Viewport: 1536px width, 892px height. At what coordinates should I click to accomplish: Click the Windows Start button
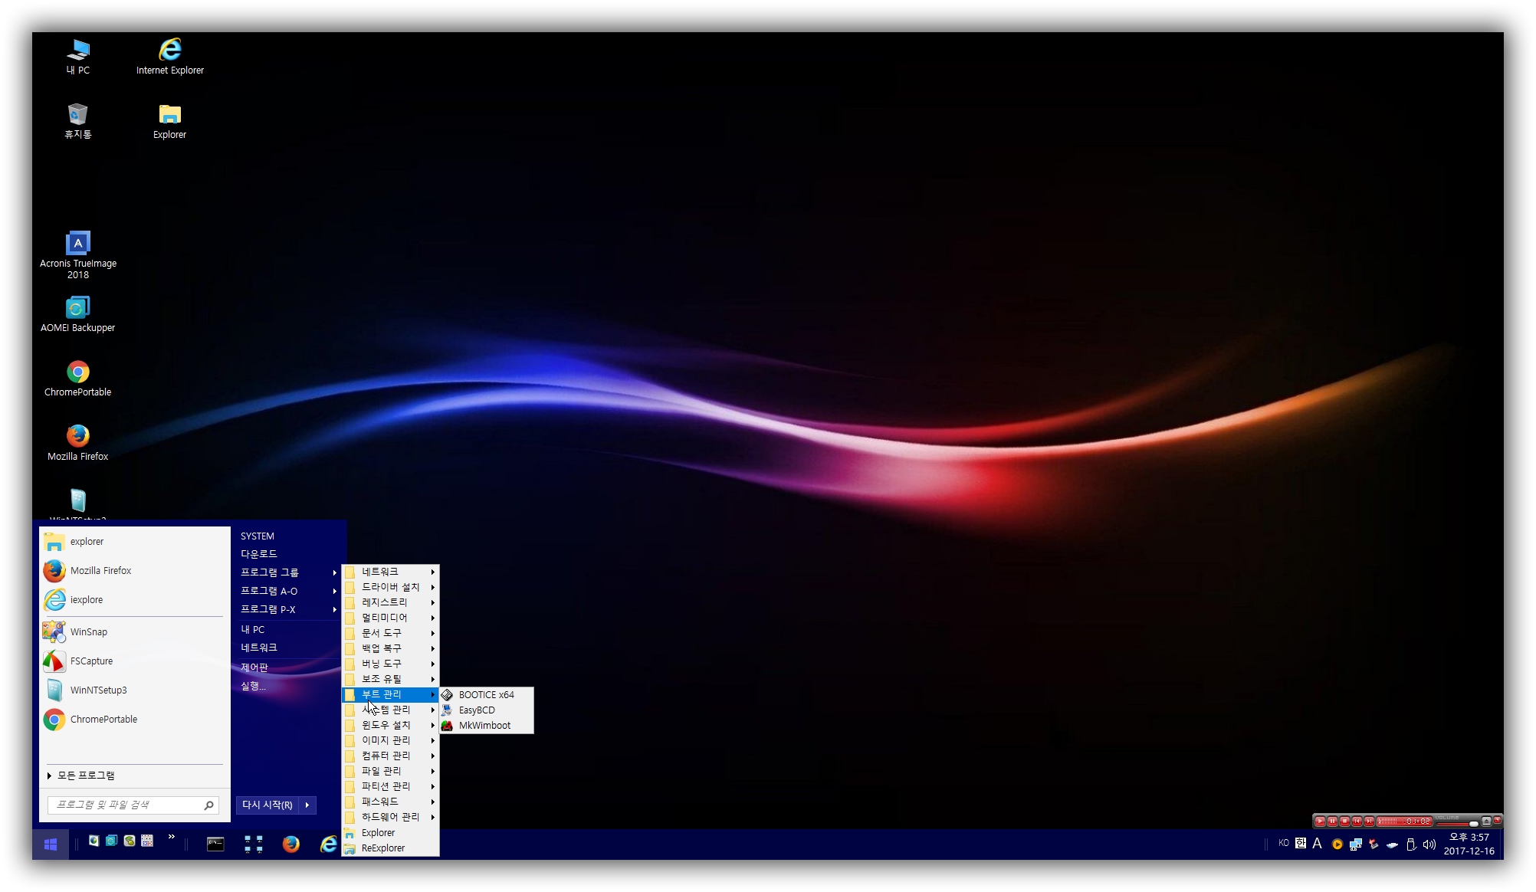pyautogui.click(x=51, y=844)
